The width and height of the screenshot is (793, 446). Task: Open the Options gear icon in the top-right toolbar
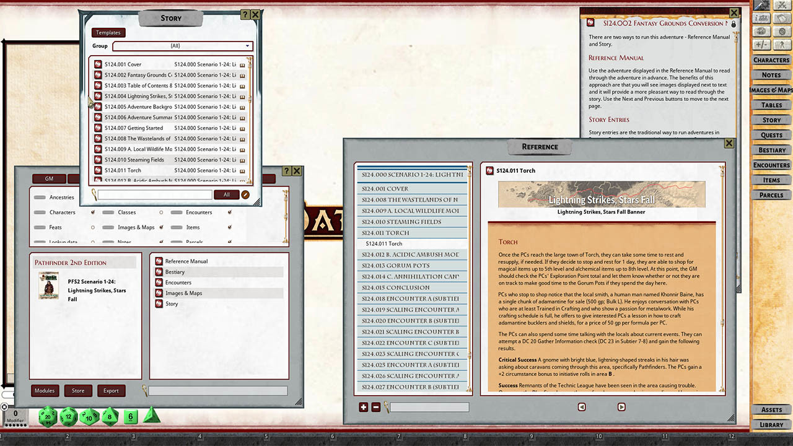point(782,31)
